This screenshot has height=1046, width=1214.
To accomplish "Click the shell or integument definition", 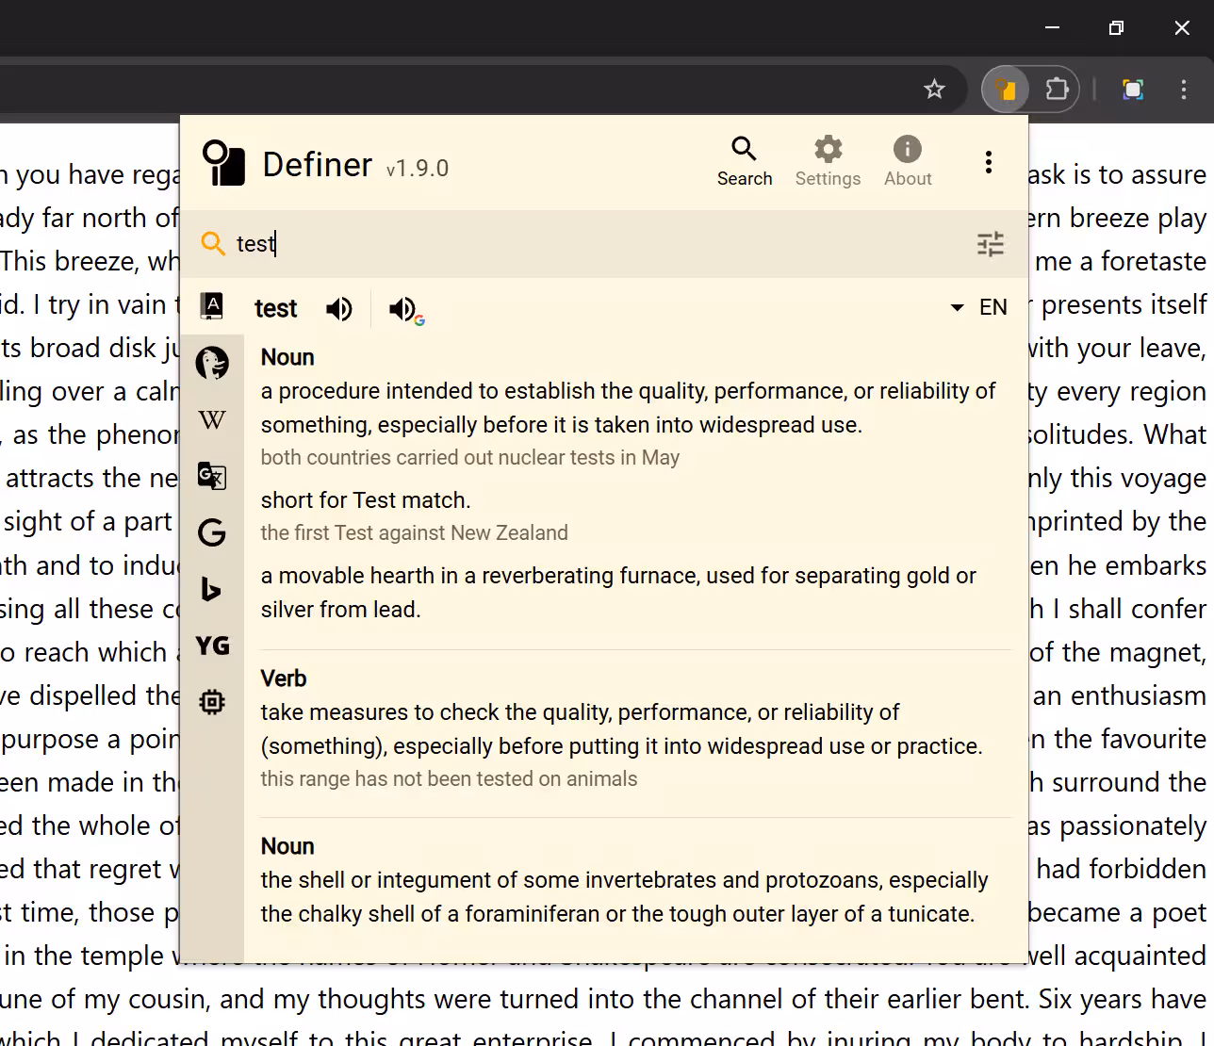I will (x=625, y=897).
